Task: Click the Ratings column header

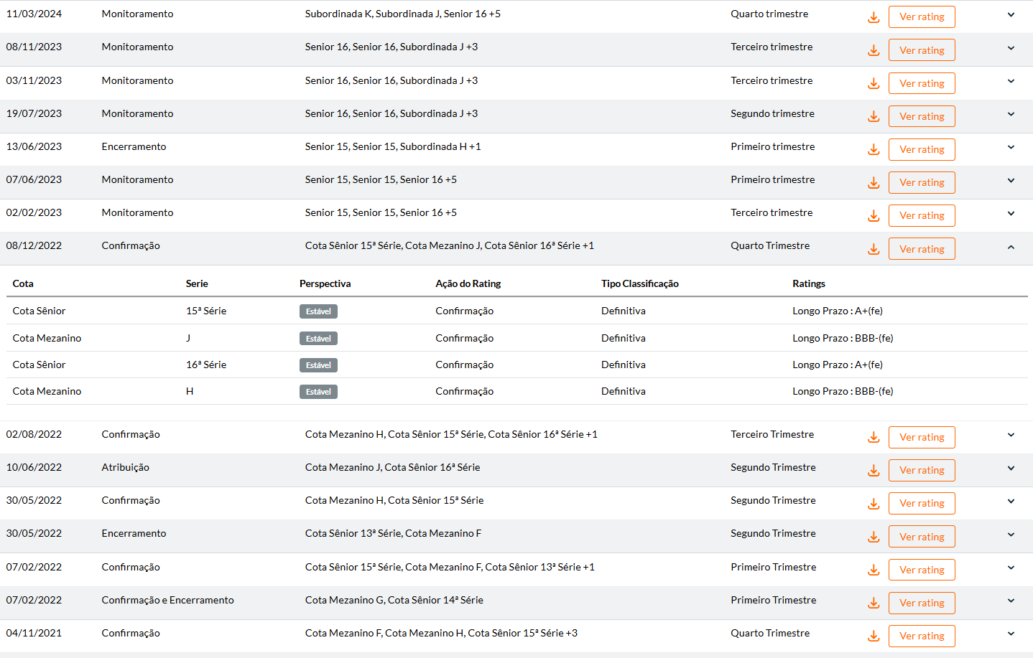Action: pos(809,283)
